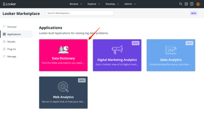
Task: Click the megaphone icon on Digital Marketing Analytics
Action: tap(117, 49)
